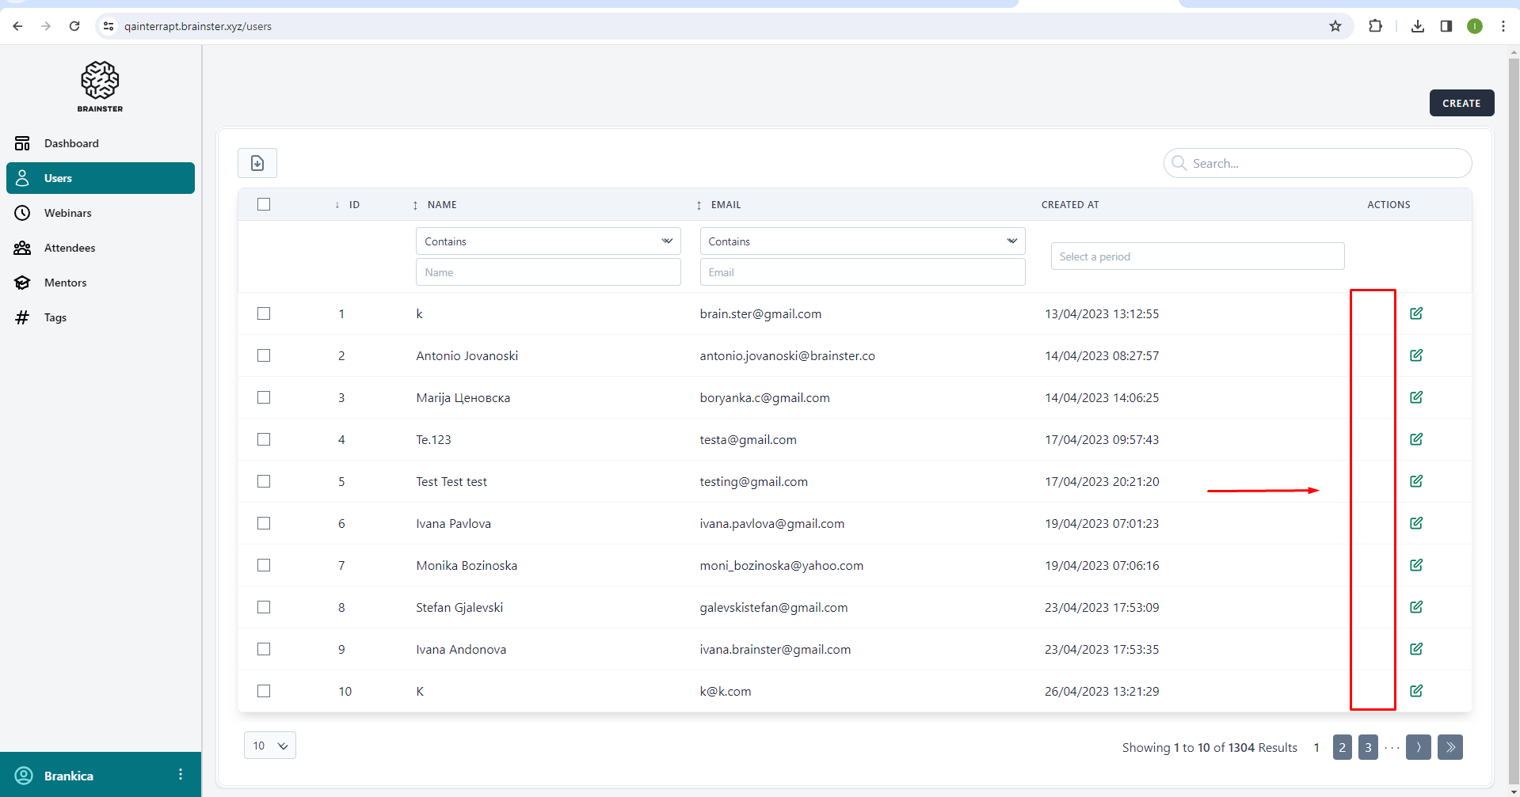The image size is (1520, 797).
Task: Check the box for Ivana Pavlova row
Action: click(264, 523)
